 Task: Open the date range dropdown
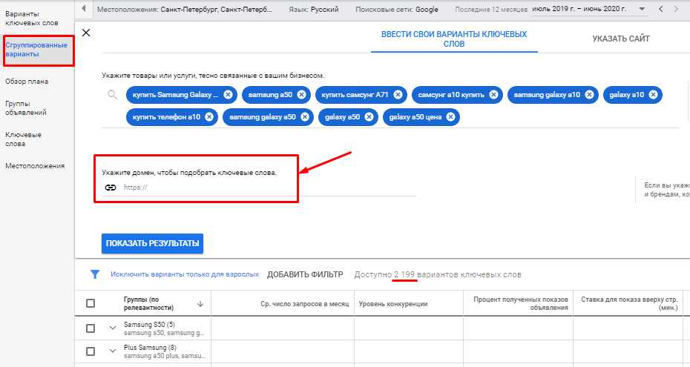click(x=643, y=9)
